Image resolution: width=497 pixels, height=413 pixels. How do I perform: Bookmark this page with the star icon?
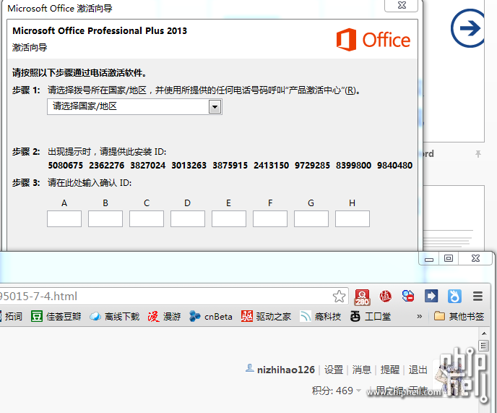click(x=339, y=296)
